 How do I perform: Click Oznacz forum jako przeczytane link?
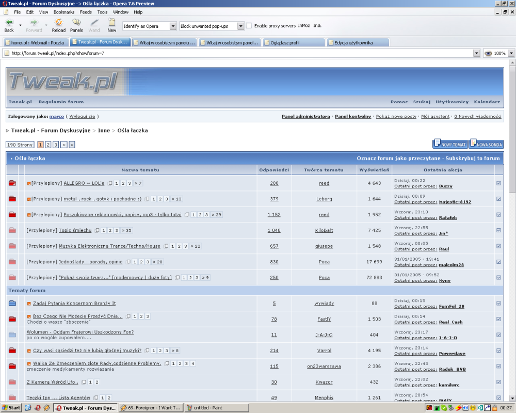tap(398, 158)
